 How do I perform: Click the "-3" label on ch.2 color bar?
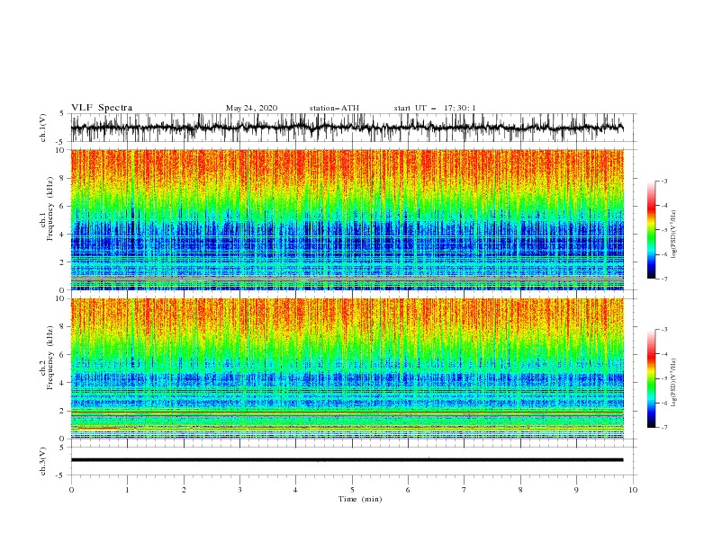664,330
